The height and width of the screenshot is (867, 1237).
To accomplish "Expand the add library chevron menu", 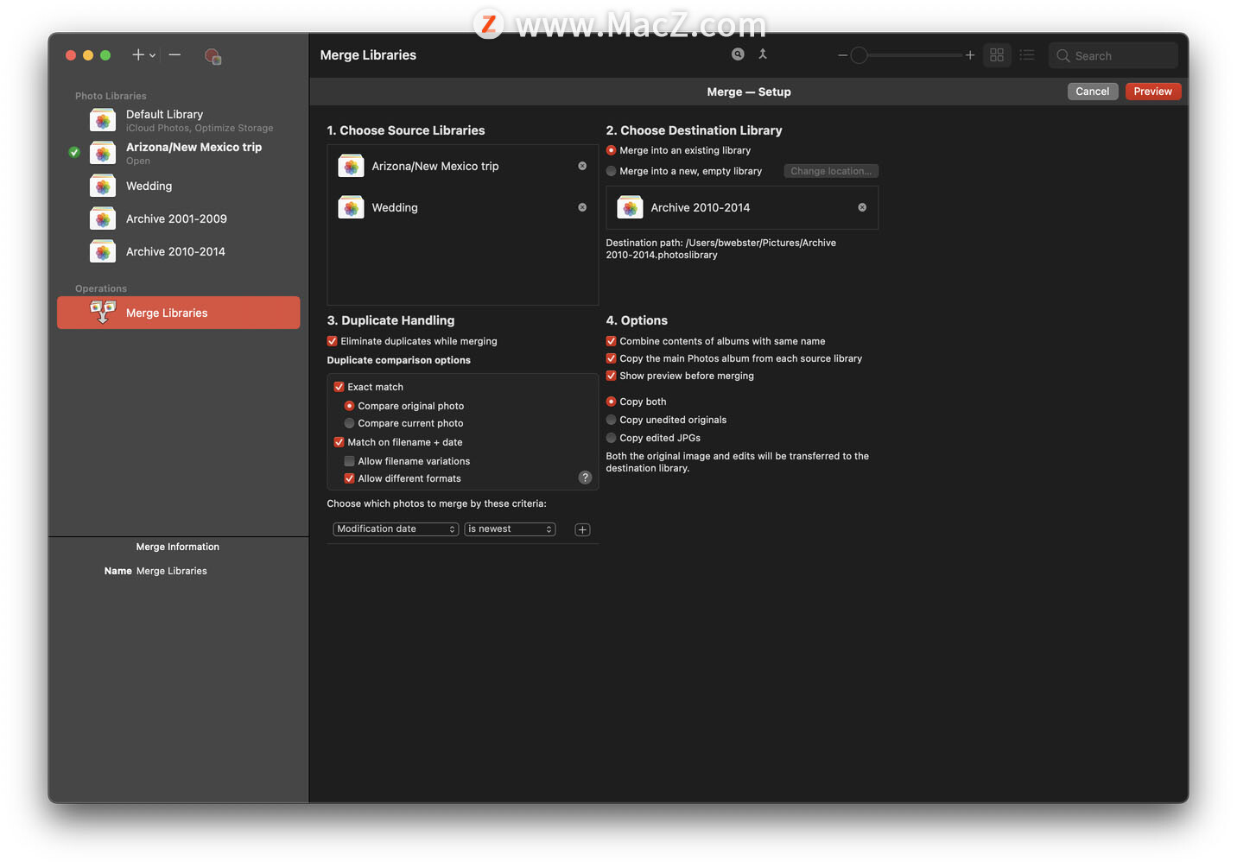I will pos(153,55).
